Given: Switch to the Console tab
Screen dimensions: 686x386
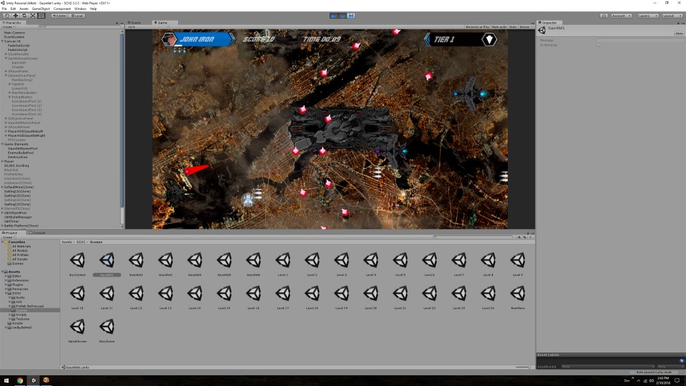Looking at the screenshot, I should click(37, 233).
